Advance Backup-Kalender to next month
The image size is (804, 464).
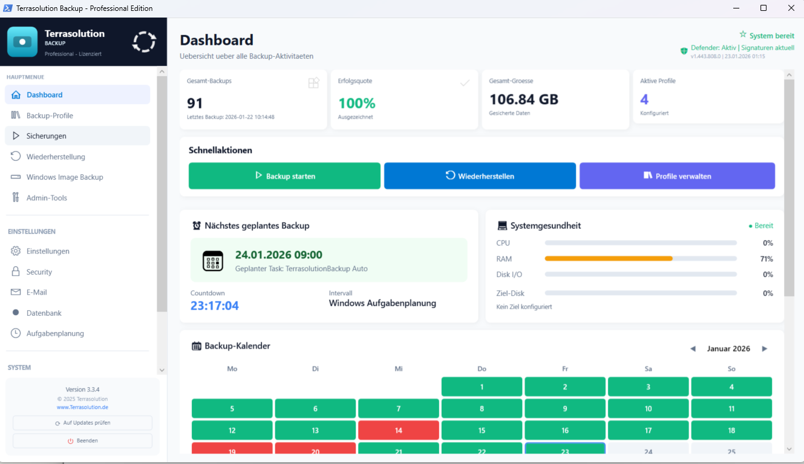pyautogui.click(x=765, y=349)
